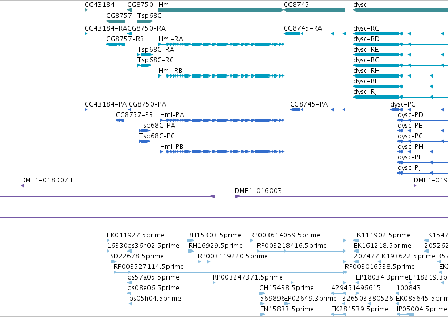The width and height of the screenshot is (448, 317).
Task: Select the Hml-RA transcript
Action: (222, 44)
